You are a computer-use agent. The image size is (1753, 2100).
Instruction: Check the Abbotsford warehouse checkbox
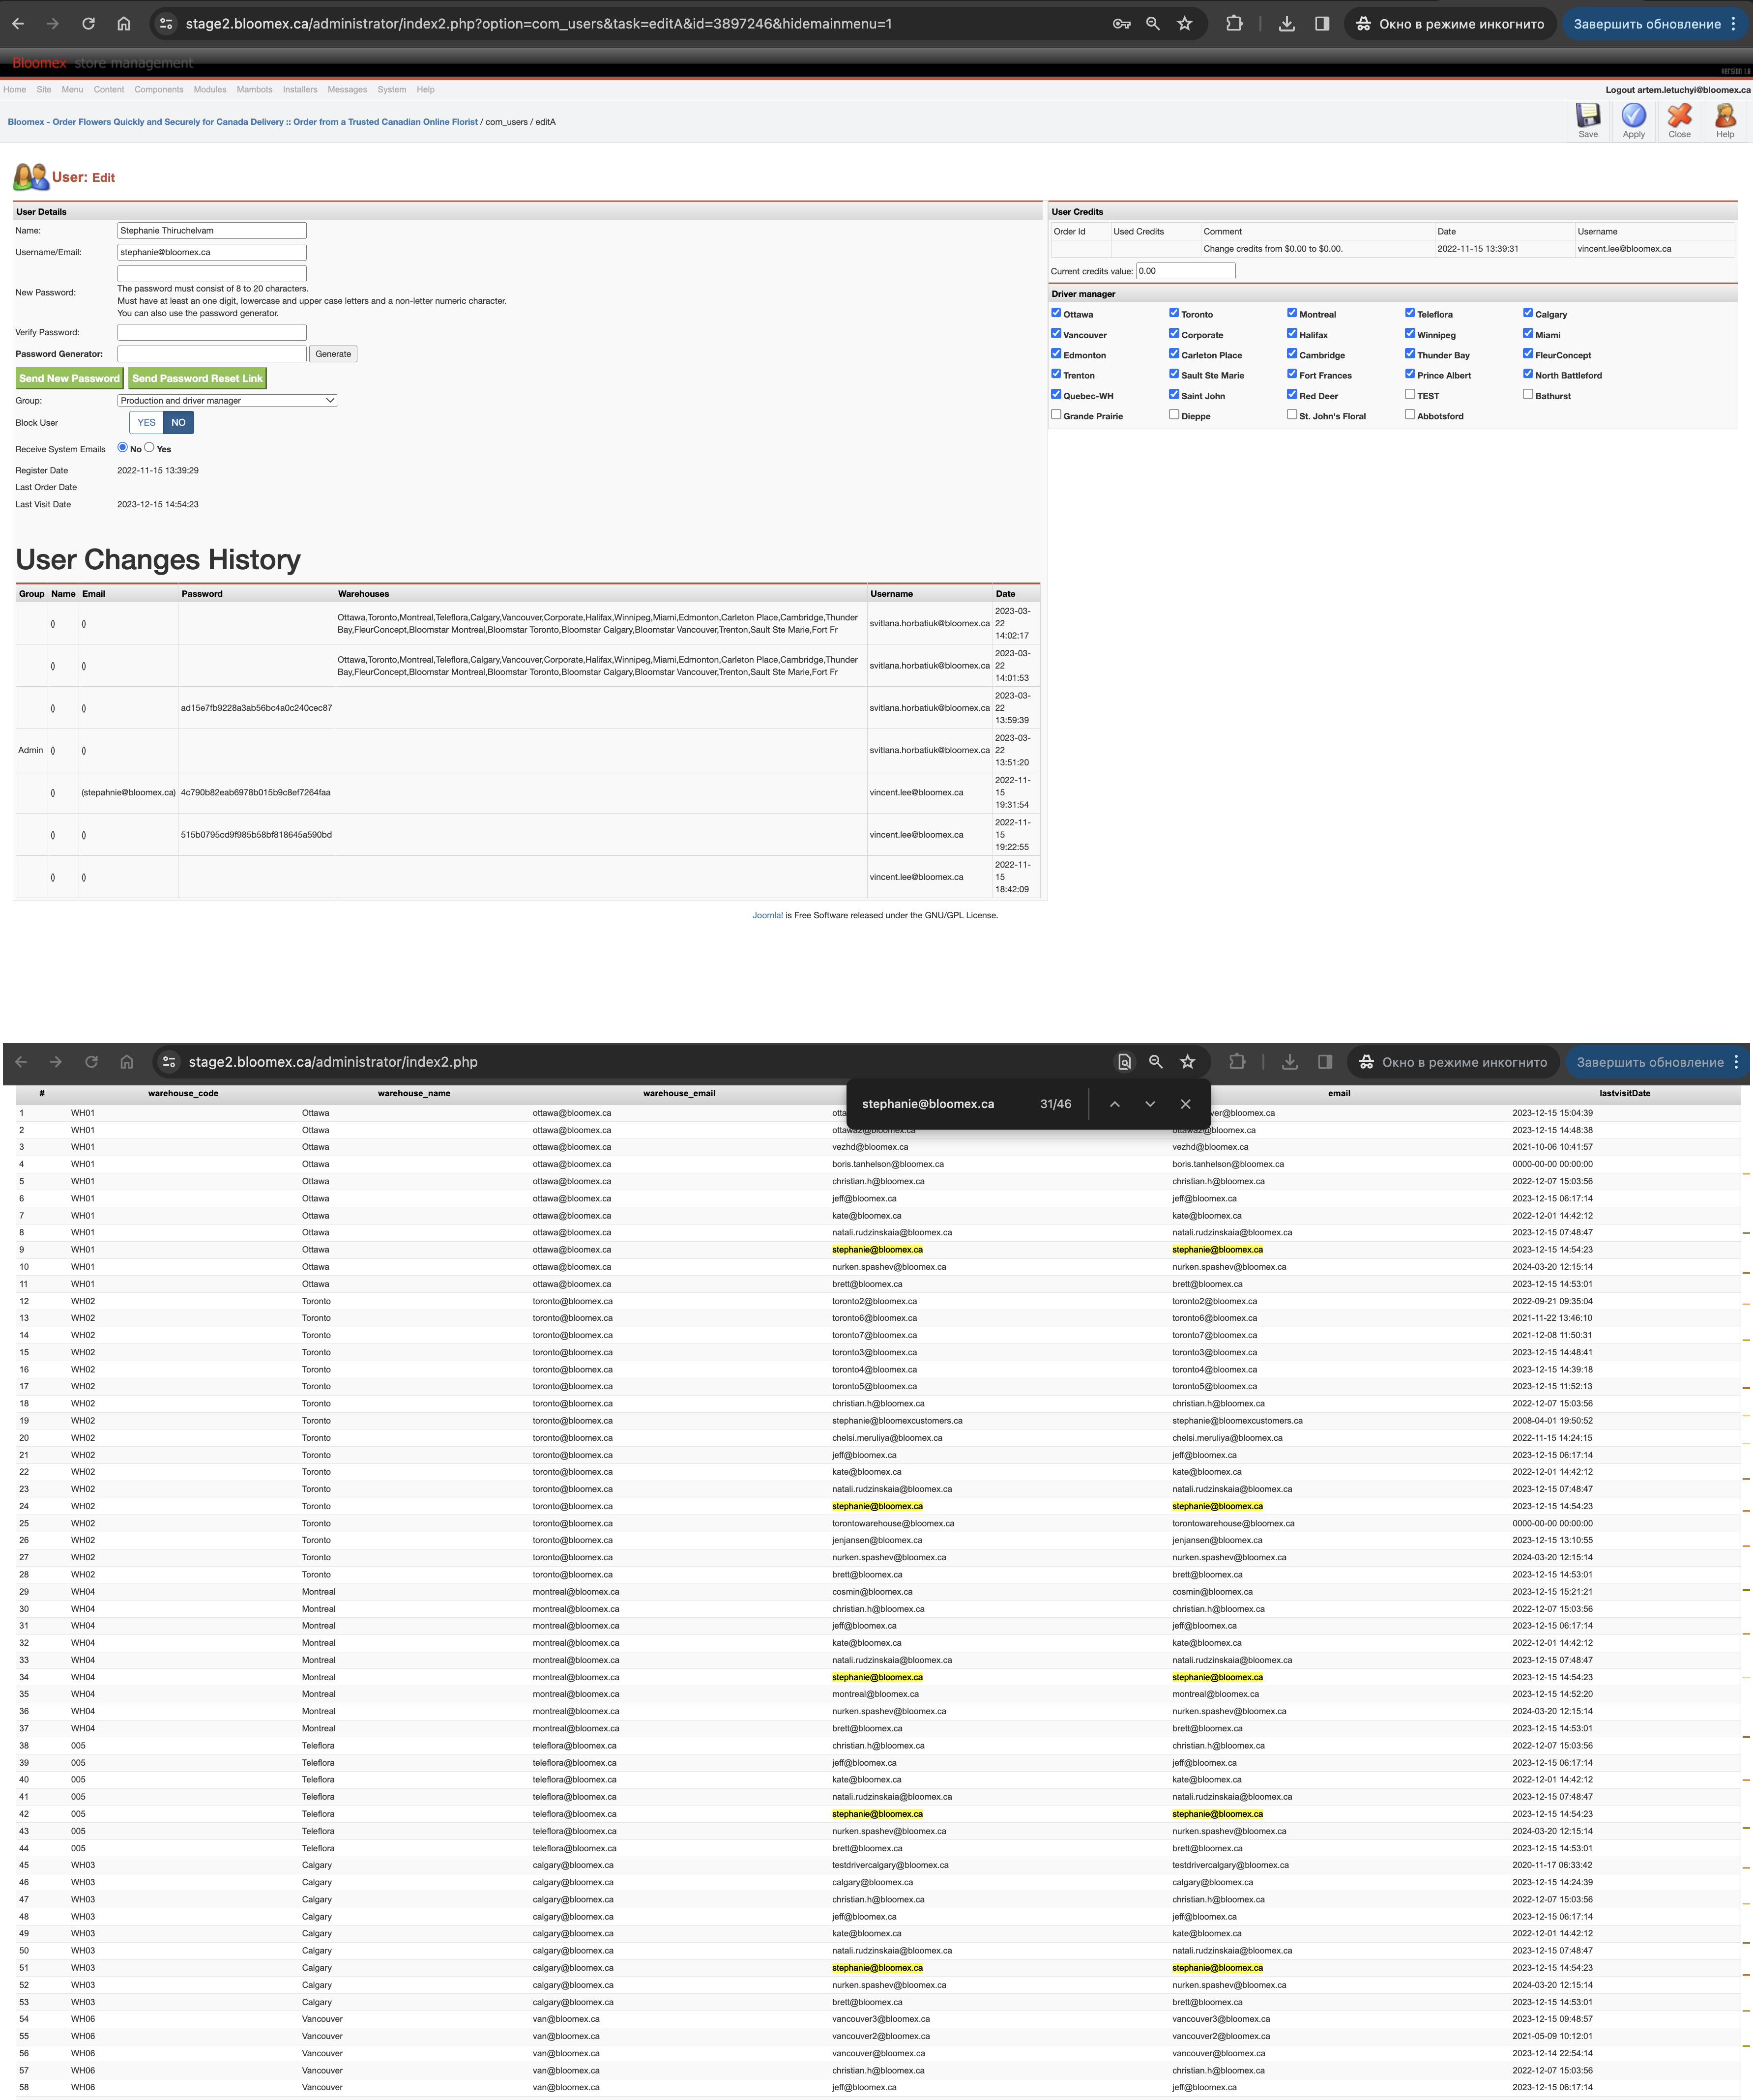tap(1410, 414)
